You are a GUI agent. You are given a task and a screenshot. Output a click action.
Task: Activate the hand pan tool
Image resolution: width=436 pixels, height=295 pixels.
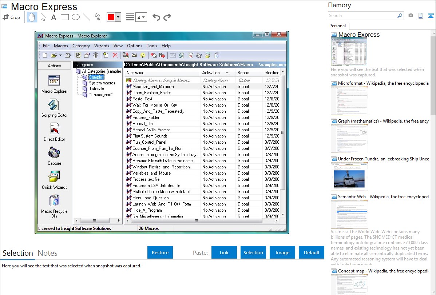[x=32, y=17]
